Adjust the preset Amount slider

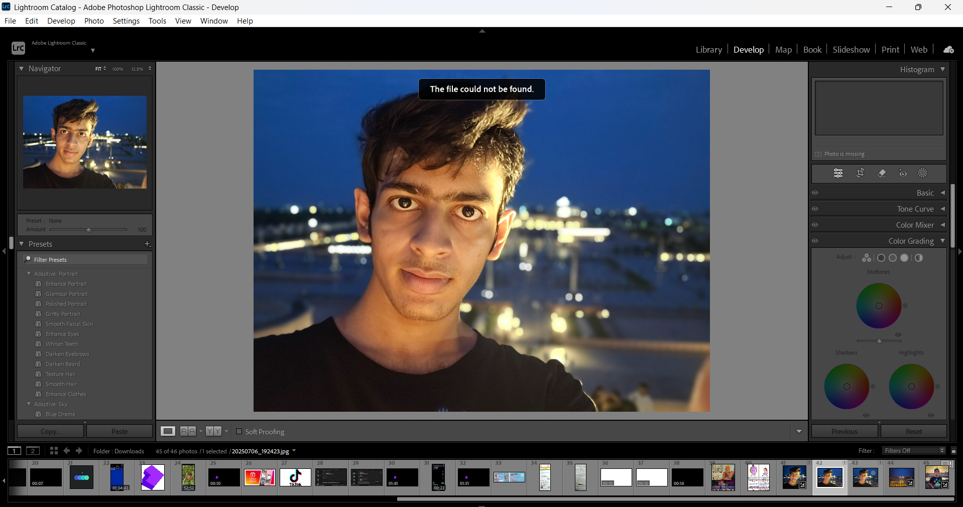[x=89, y=230]
